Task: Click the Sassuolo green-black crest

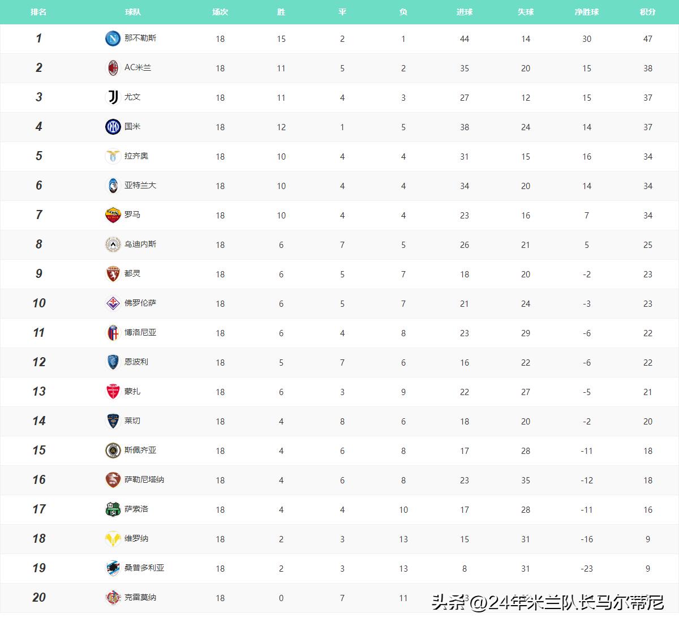Action: (x=113, y=509)
